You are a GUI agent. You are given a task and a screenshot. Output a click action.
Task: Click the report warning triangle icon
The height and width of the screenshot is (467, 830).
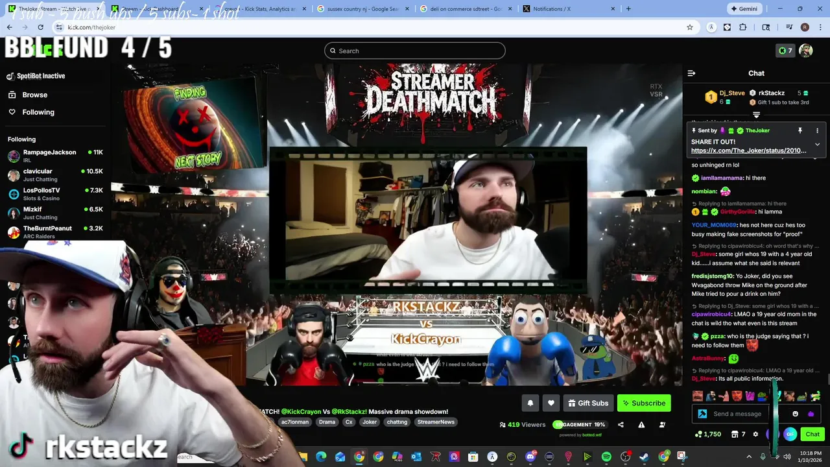click(641, 425)
